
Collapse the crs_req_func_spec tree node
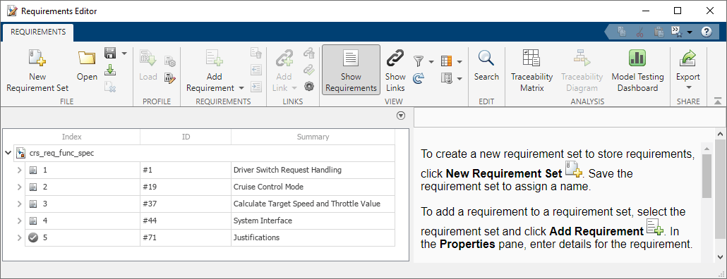[x=8, y=153]
